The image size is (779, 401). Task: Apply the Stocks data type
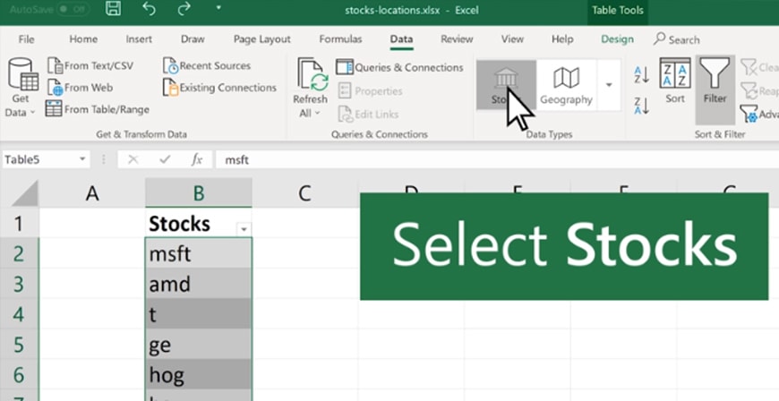506,85
